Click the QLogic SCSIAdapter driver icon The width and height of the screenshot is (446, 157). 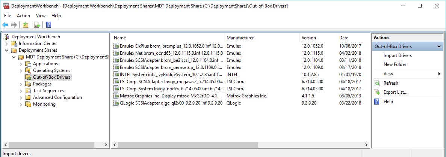116,103
